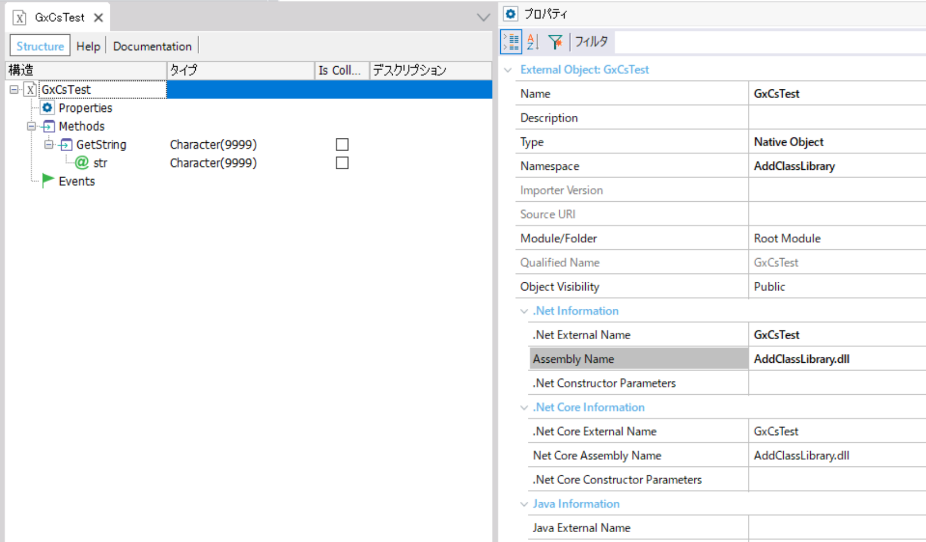Click the empty Description value field
The image size is (926, 542).
tap(837, 118)
